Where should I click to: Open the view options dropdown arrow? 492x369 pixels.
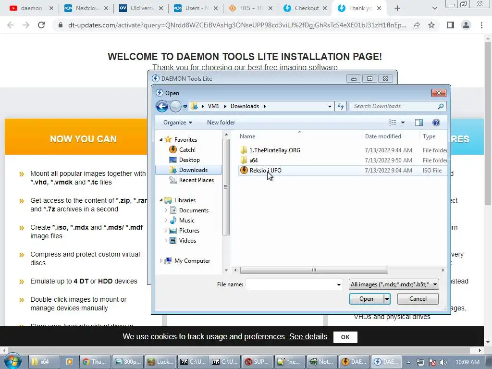403,123
